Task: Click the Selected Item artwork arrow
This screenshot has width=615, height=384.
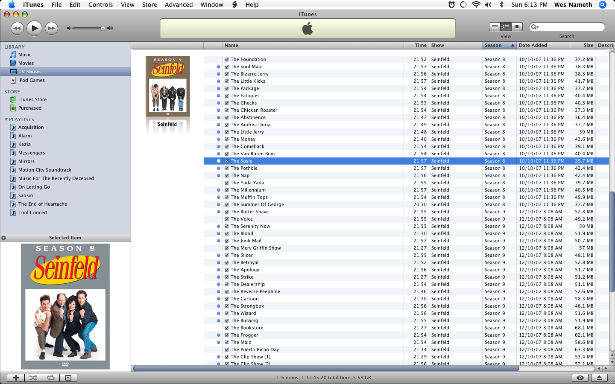Action: coord(3,238)
